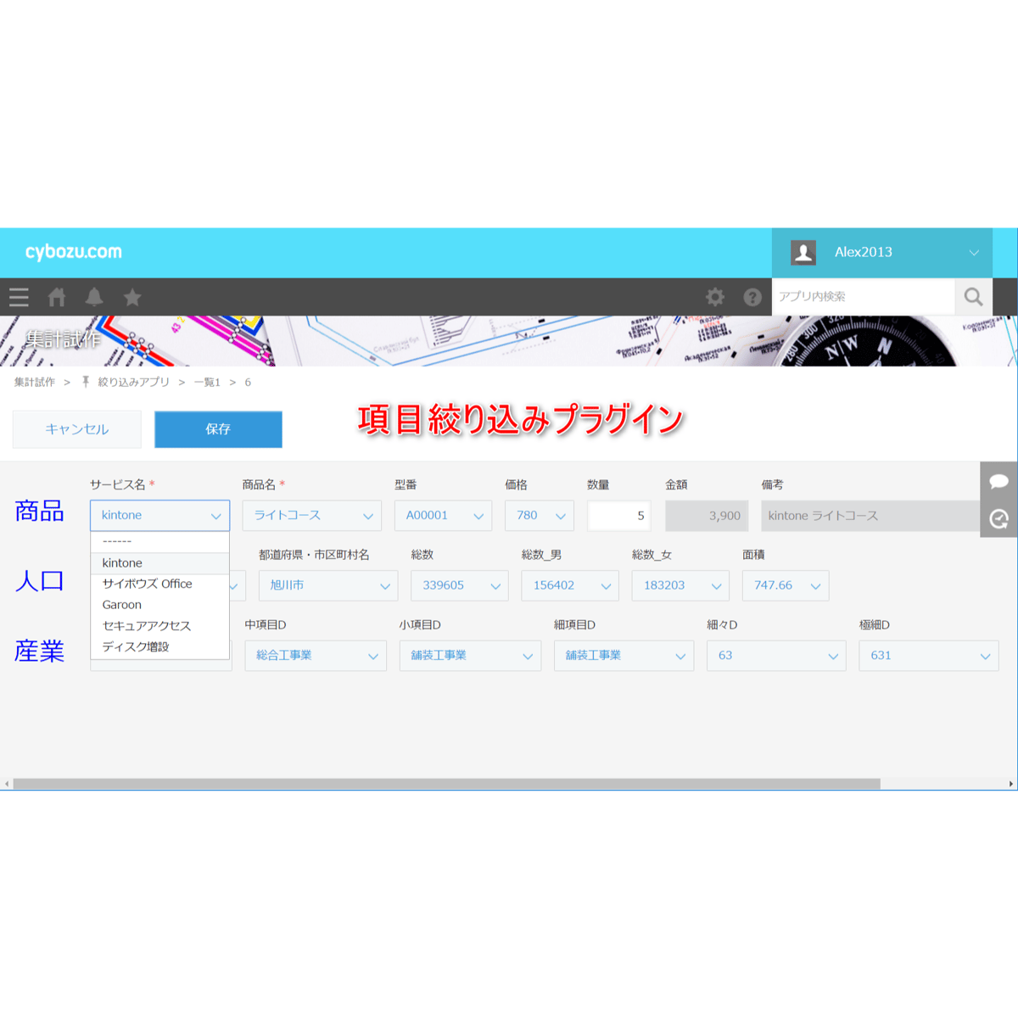1018x1018 pixels.
Task: Click the キャンセル button
Action: tap(77, 429)
